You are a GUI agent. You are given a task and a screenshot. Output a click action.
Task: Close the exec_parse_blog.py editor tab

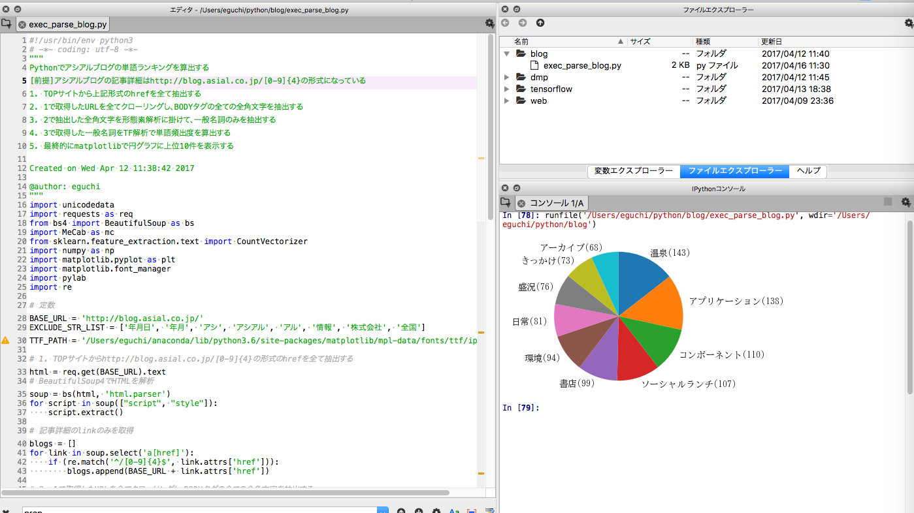click(x=22, y=25)
